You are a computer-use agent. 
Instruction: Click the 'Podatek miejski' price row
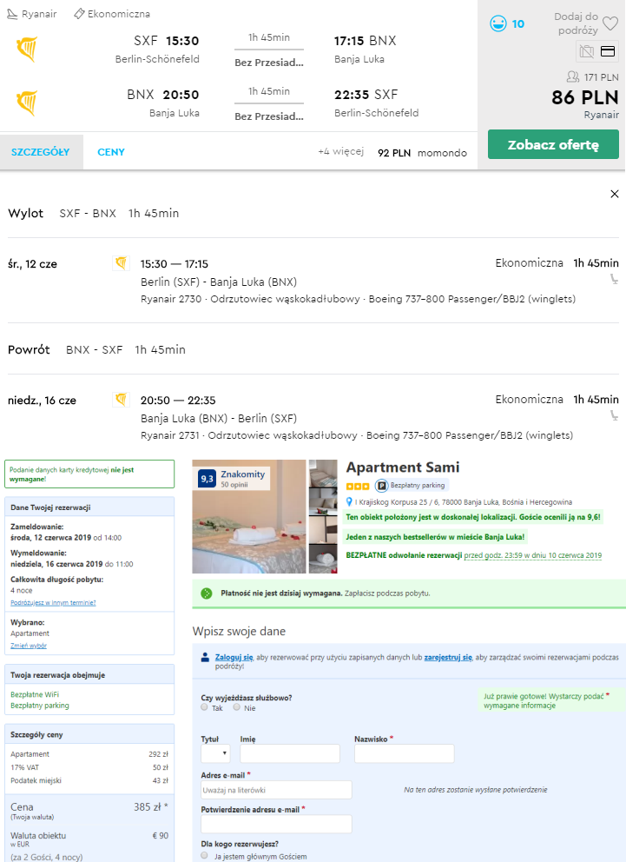coord(89,780)
